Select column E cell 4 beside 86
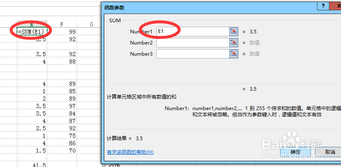 click(x=32, y=143)
